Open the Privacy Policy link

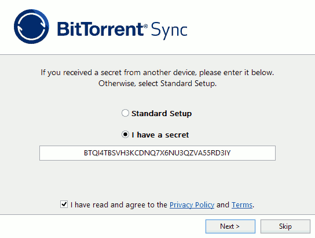(x=192, y=204)
